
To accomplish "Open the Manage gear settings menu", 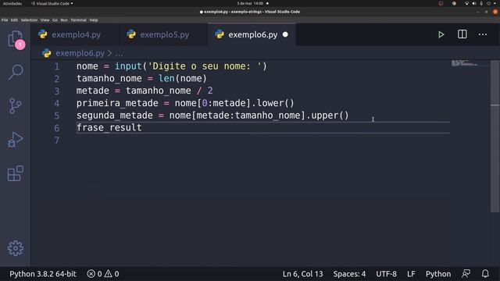I will click(x=16, y=248).
